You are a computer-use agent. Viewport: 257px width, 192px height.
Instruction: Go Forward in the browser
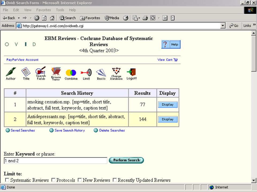click(25, 18)
